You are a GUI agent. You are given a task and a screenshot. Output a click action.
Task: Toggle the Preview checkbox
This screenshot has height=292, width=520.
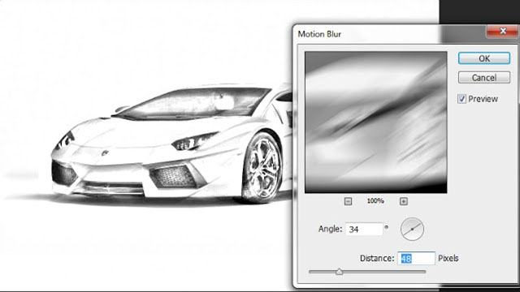pos(461,99)
